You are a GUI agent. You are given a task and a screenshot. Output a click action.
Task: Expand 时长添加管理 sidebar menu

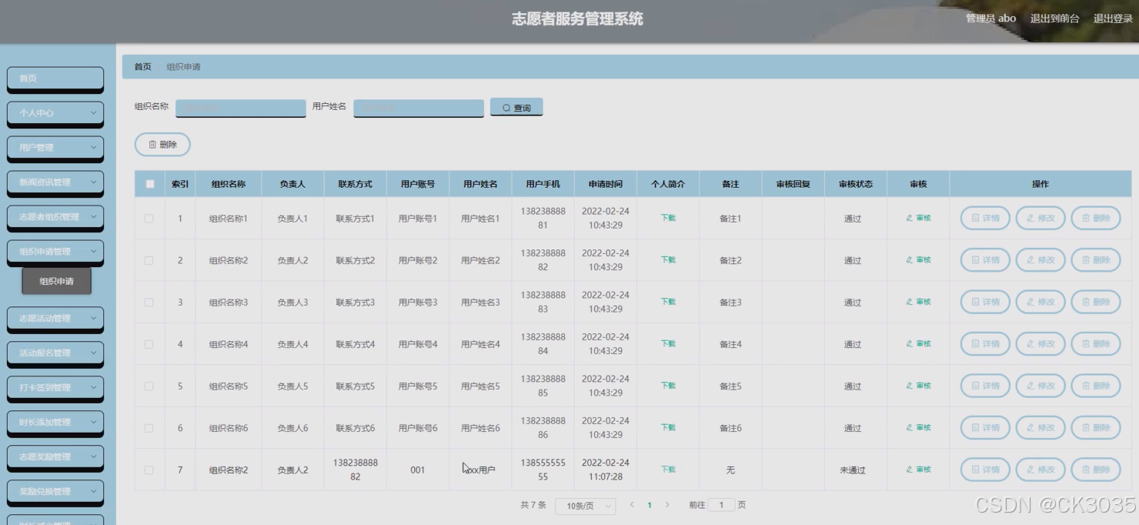pos(55,423)
